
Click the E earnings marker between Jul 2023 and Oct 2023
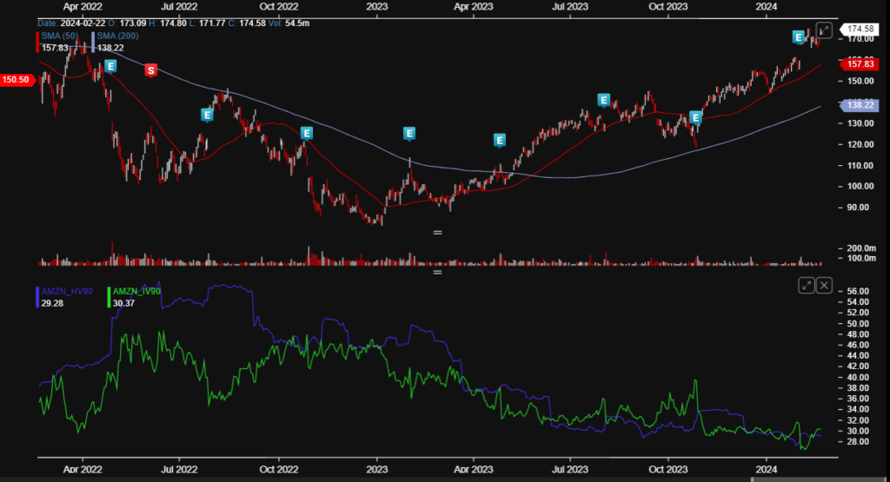coord(603,101)
